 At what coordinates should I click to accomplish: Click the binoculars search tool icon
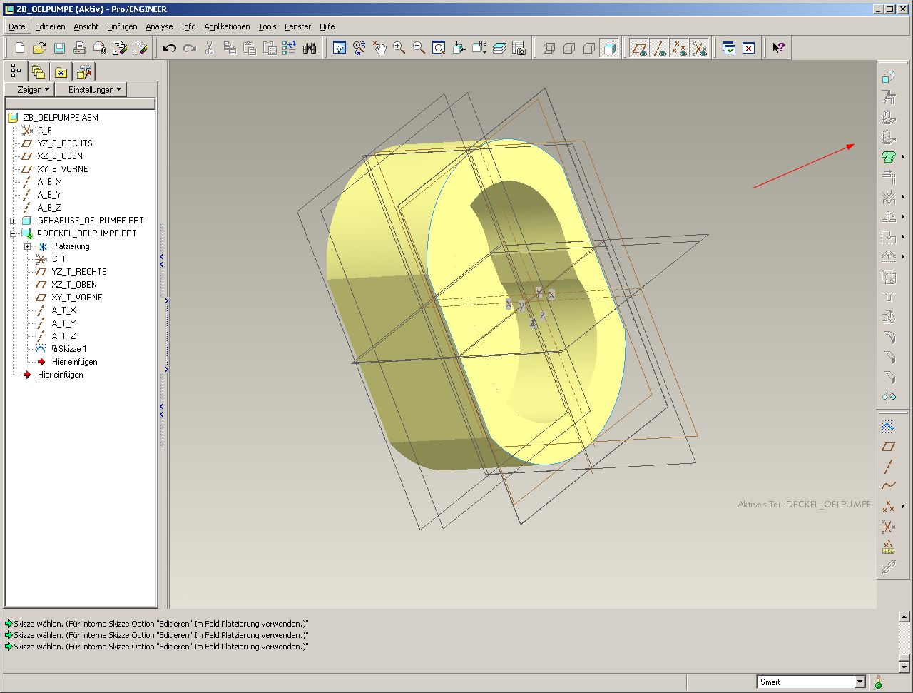[x=310, y=48]
